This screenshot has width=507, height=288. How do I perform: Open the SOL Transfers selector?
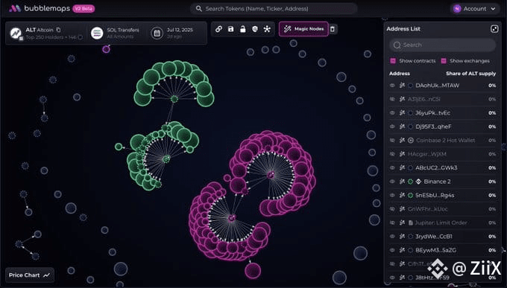coord(116,33)
